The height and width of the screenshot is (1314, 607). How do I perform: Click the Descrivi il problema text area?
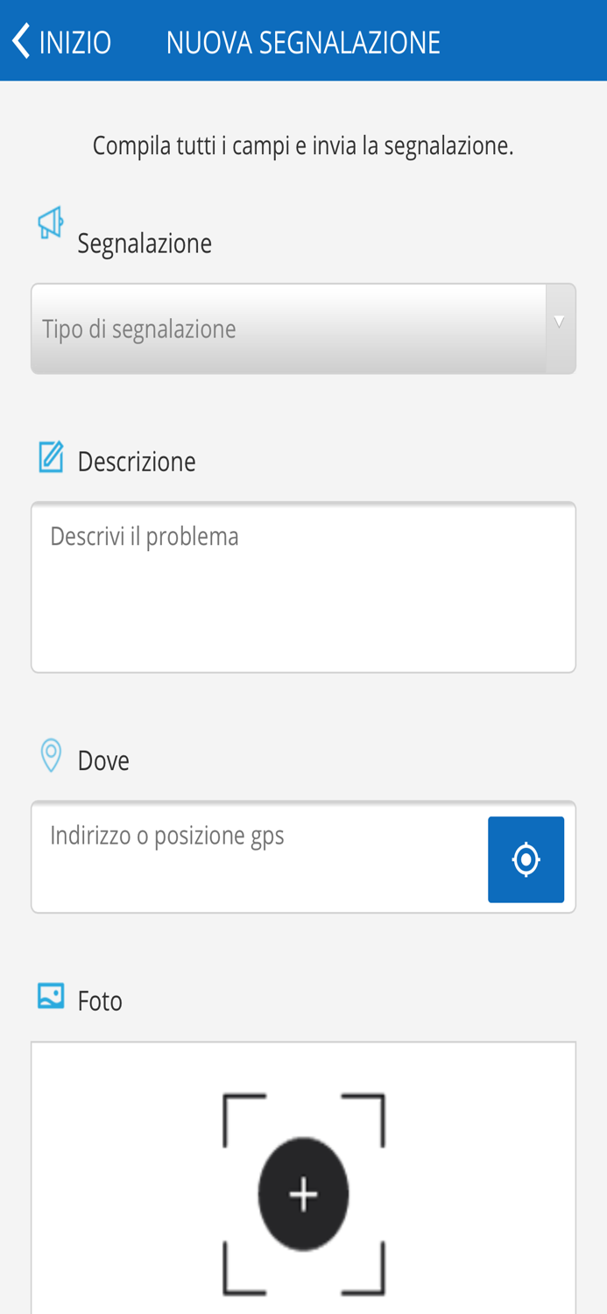(x=303, y=585)
